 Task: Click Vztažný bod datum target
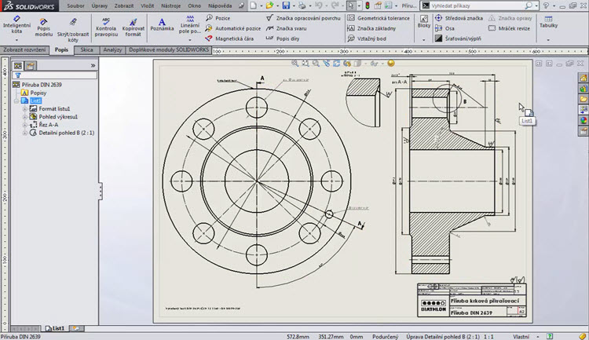point(367,38)
